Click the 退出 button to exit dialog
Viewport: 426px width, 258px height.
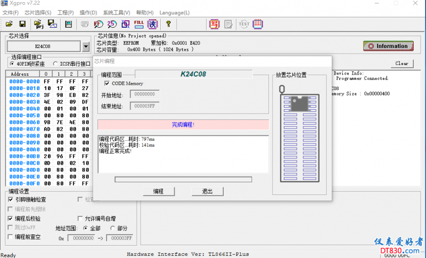point(207,191)
